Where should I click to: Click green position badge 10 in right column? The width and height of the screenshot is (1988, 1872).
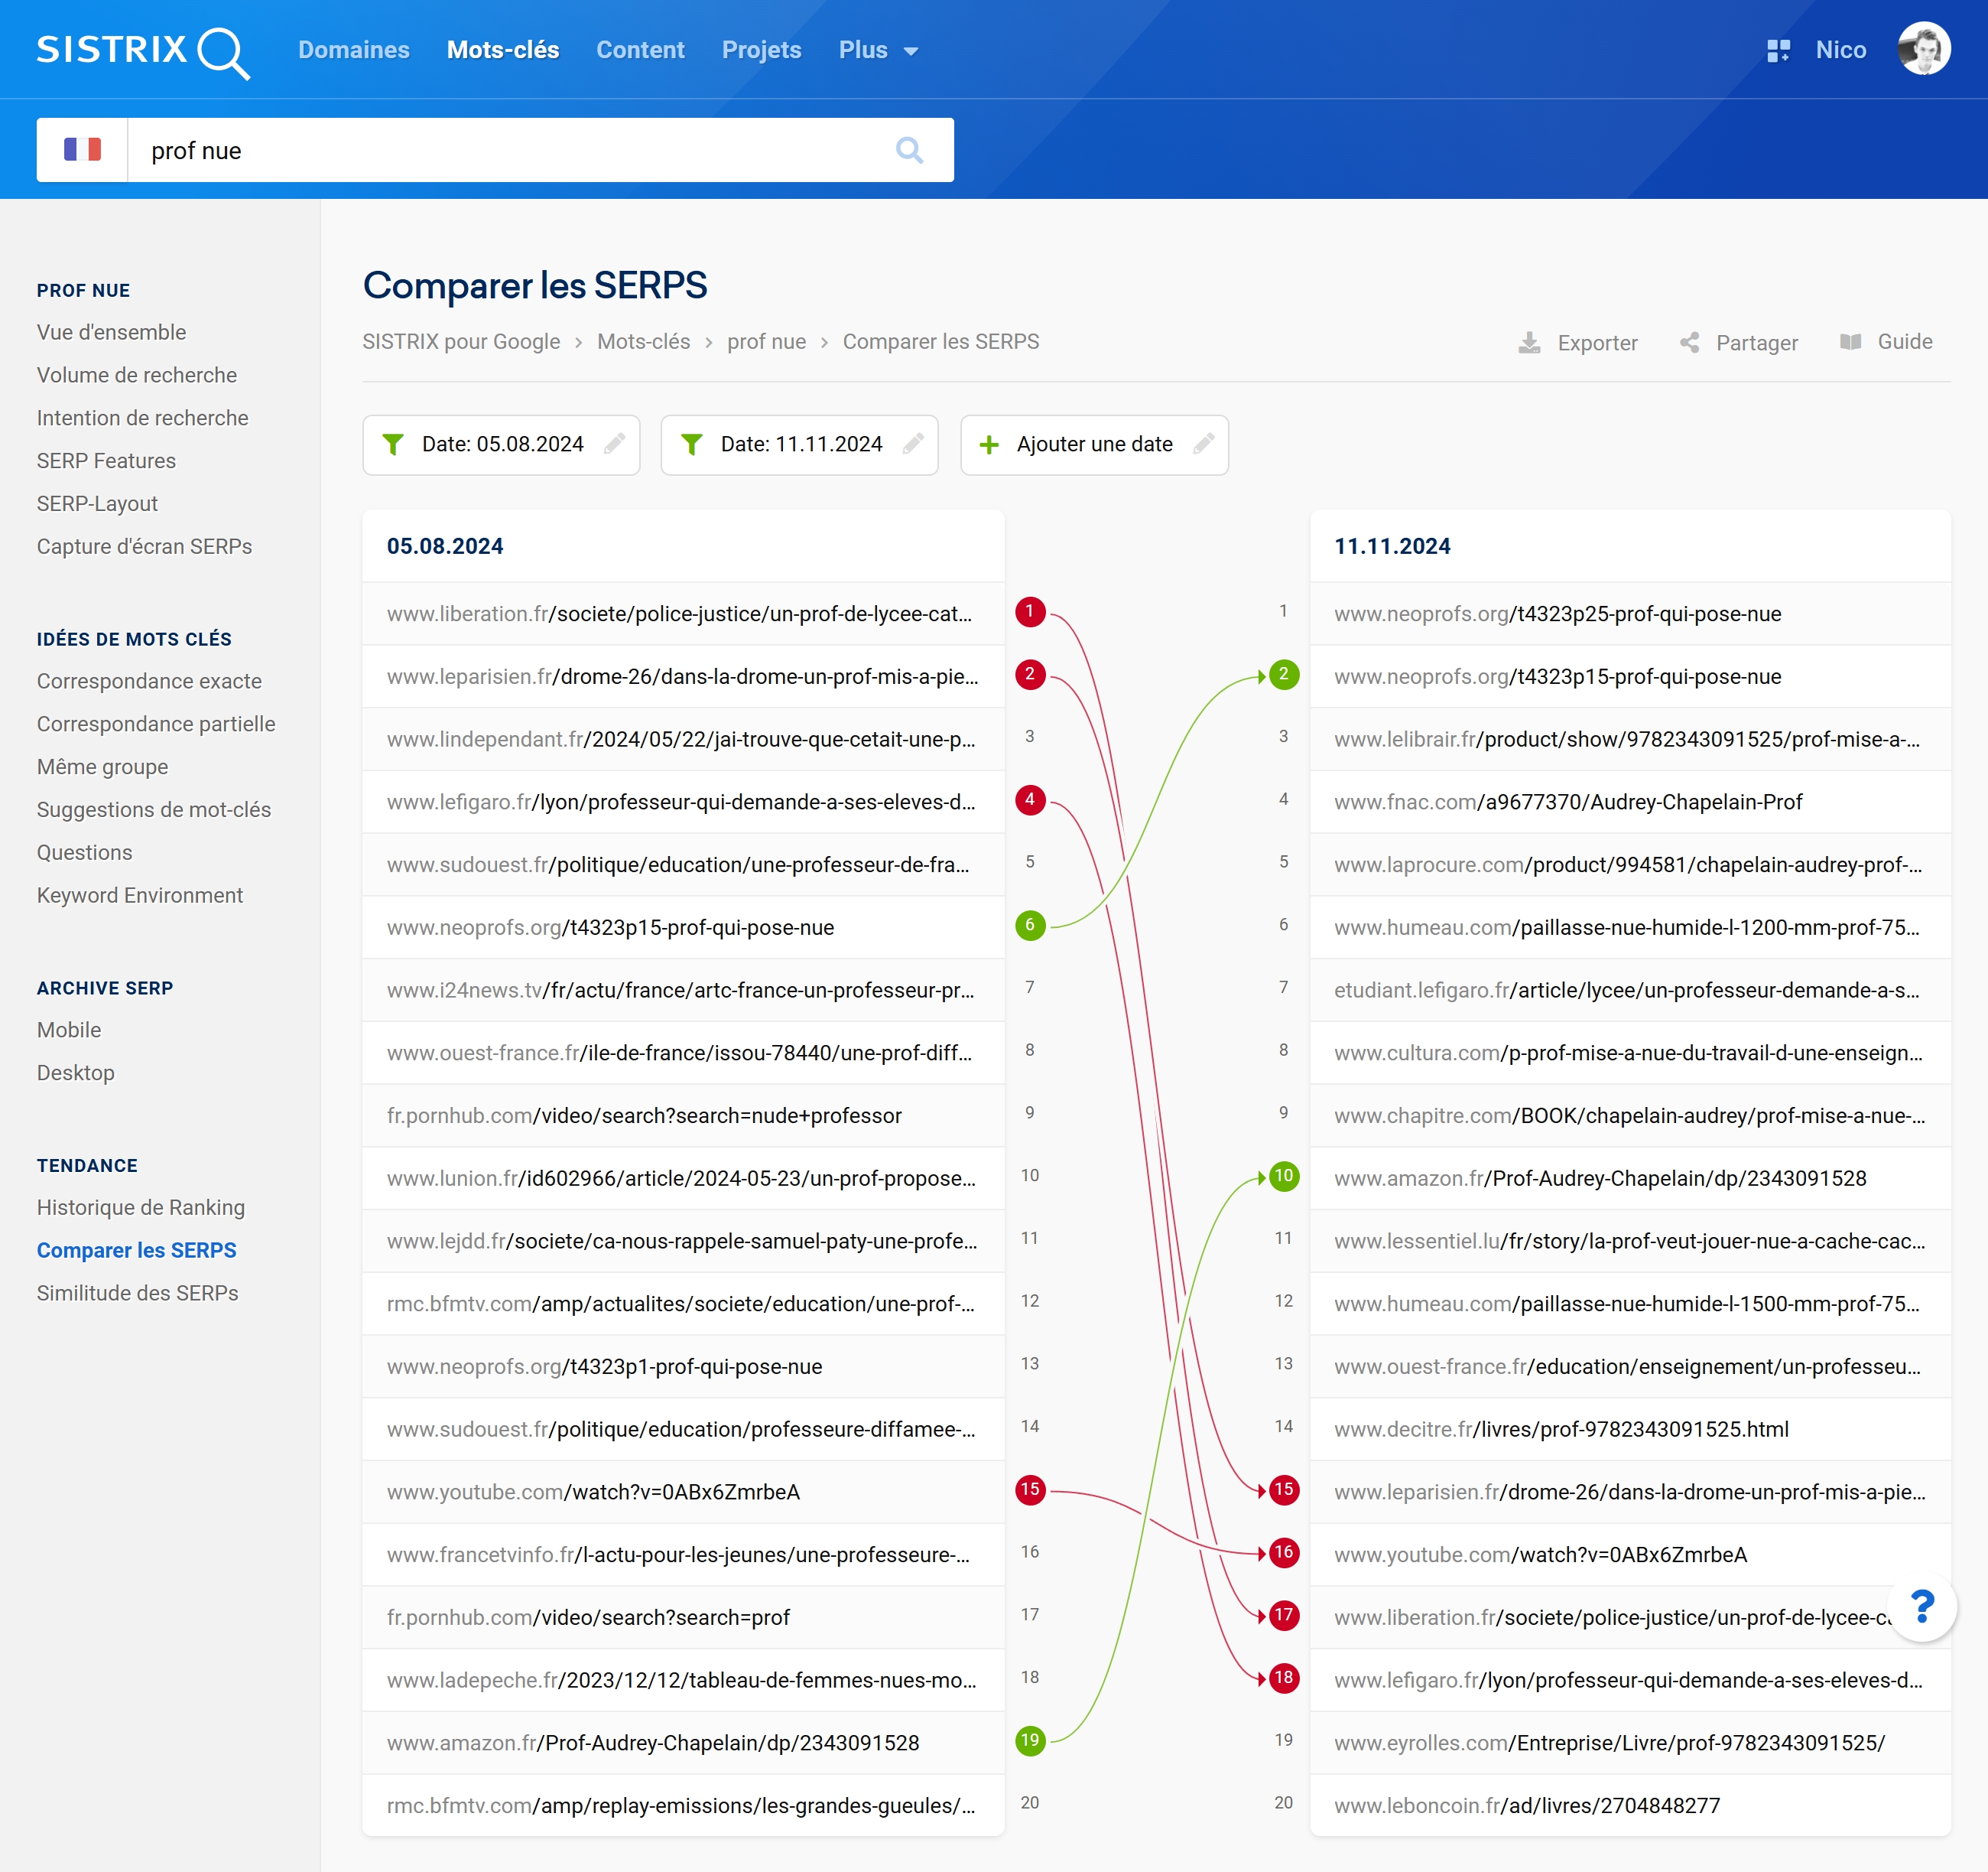(1284, 1177)
